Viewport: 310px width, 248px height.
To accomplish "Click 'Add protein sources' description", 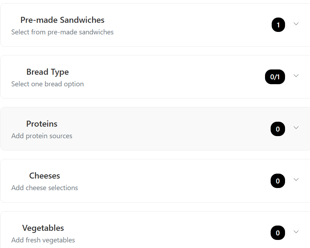I will point(42,136).
